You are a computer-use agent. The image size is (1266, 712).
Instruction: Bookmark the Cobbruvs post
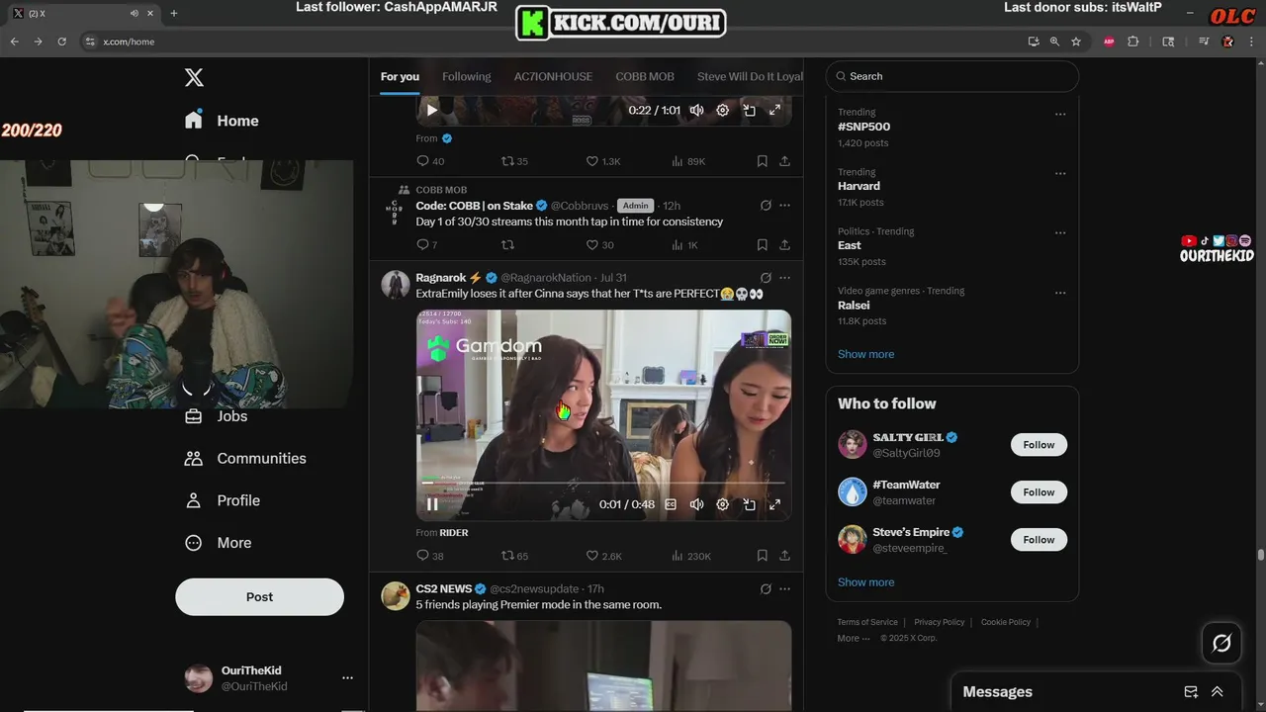point(762,244)
